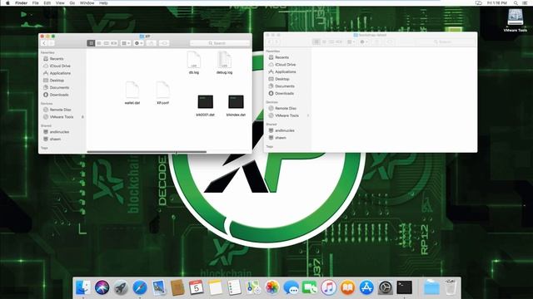Image resolution: width=533 pixels, height=299 pixels.
Task: Open Launchpad from the Dock
Action: tap(121, 287)
